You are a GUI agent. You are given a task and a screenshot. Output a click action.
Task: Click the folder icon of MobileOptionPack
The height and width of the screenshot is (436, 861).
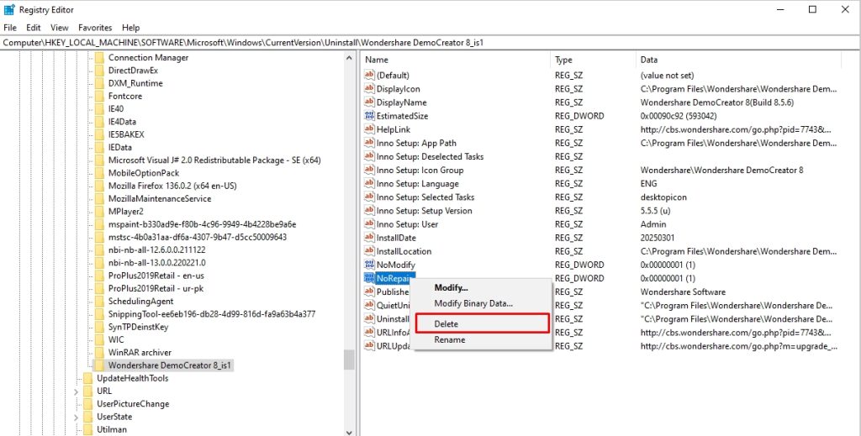[99, 173]
